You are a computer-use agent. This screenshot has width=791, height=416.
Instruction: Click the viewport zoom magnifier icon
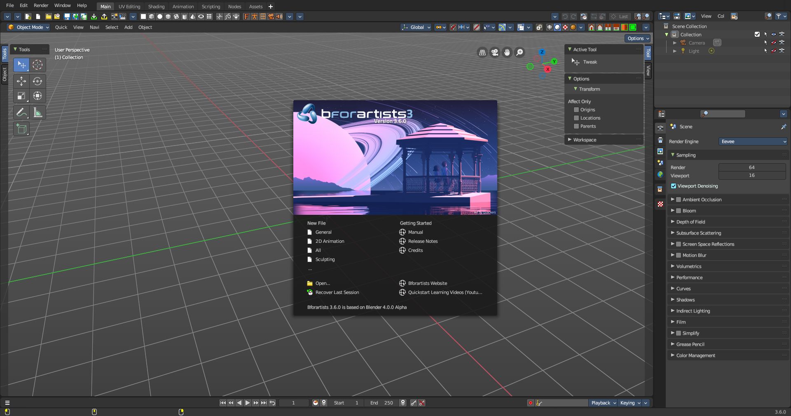coord(520,52)
